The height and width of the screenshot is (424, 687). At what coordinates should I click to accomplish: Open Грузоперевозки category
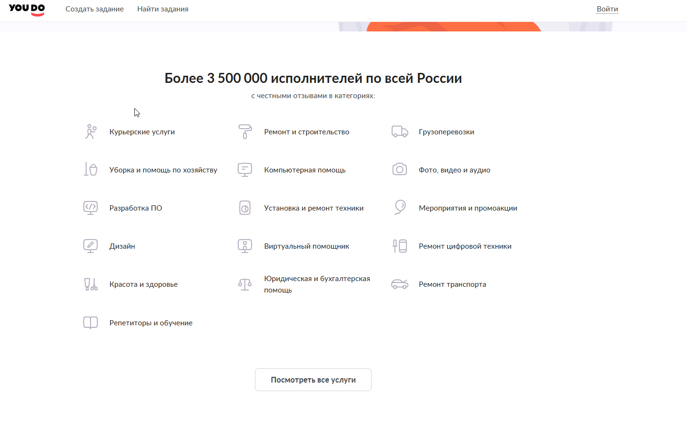pos(446,132)
